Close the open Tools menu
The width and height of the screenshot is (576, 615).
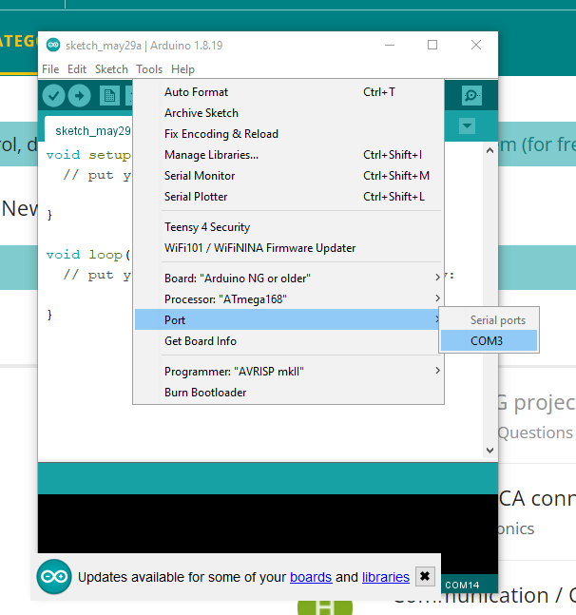tap(149, 69)
